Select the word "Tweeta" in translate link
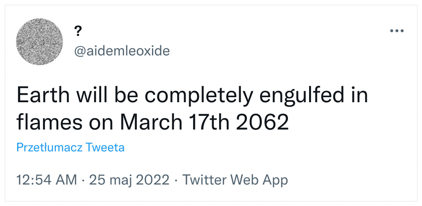This screenshot has height=206, width=422. (105, 147)
